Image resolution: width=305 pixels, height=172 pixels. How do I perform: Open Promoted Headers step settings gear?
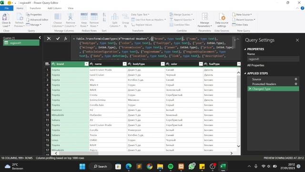coord(296,84)
